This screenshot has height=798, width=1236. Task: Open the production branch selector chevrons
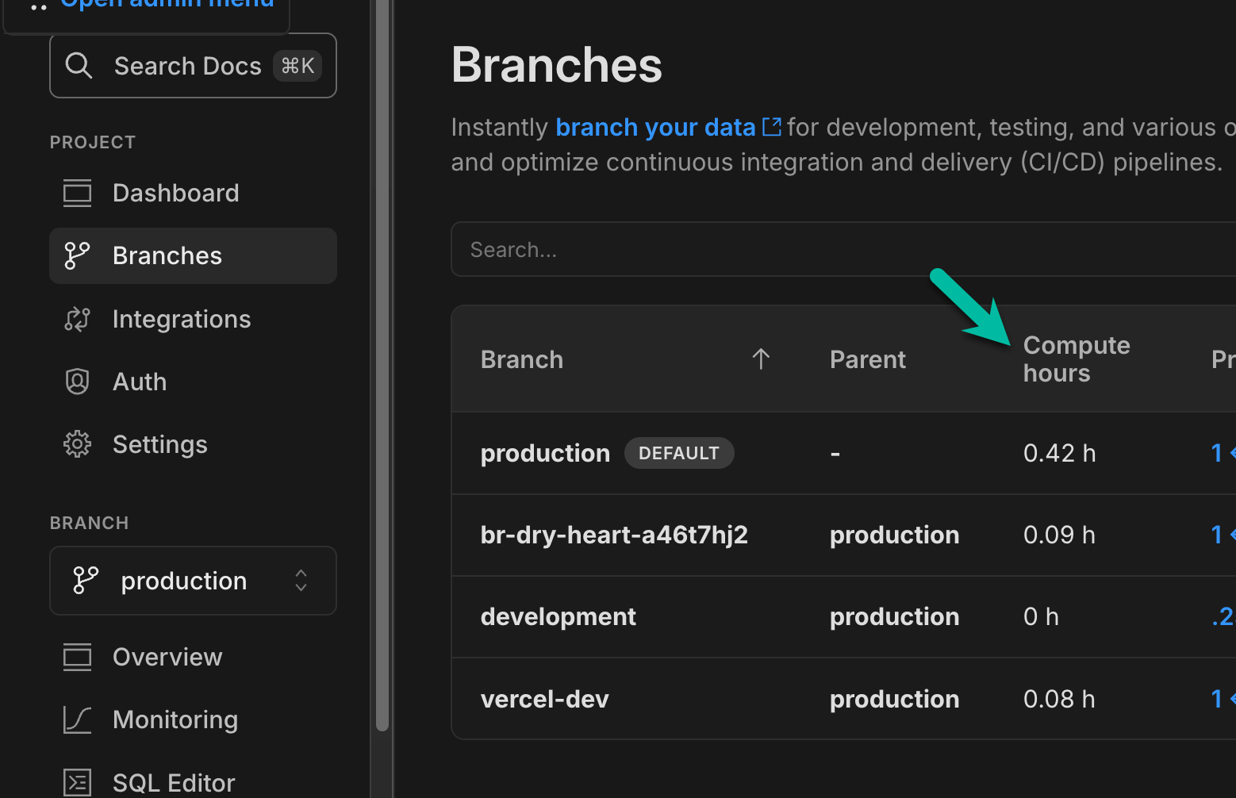[x=301, y=581]
